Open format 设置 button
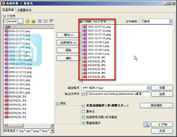The height and width of the screenshot is (137, 177). click(x=162, y=88)
